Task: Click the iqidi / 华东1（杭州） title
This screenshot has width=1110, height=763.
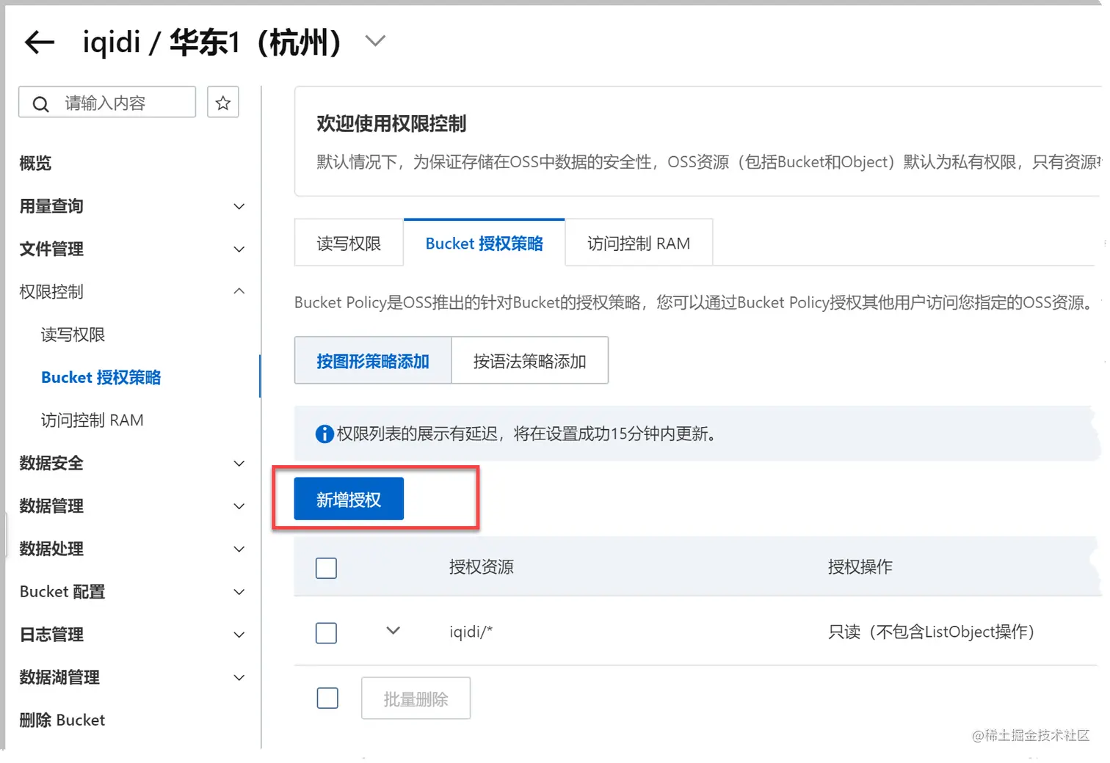Action: point(212,42)
